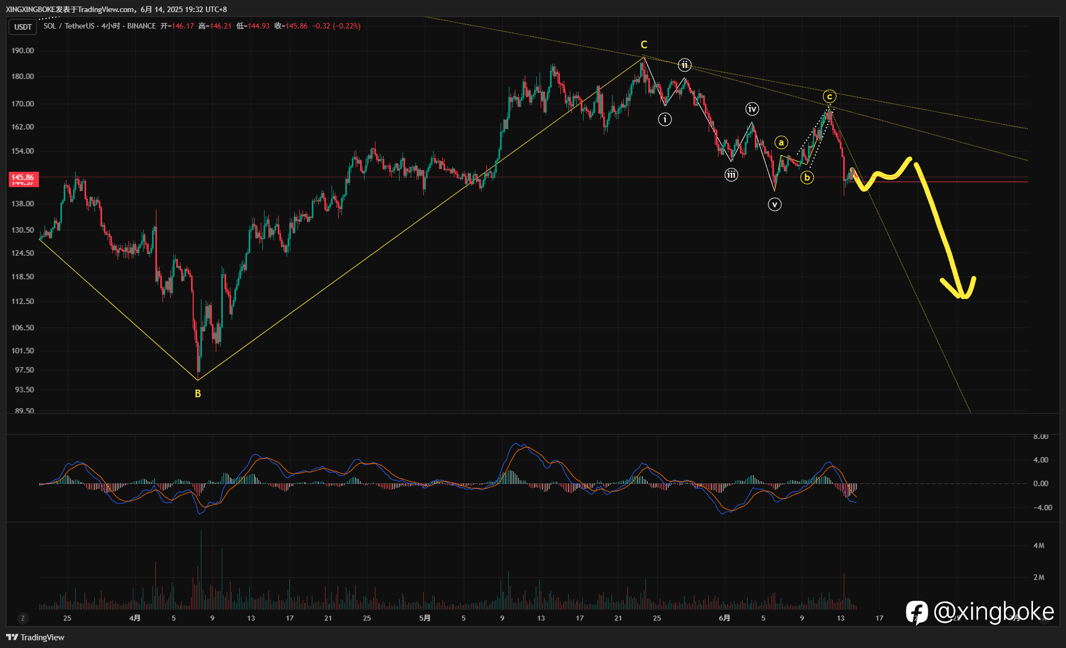This screenshot has height=648, width=1066.
Task: Click the Facebook icon next to @xingboke
Action: [917, 612]
